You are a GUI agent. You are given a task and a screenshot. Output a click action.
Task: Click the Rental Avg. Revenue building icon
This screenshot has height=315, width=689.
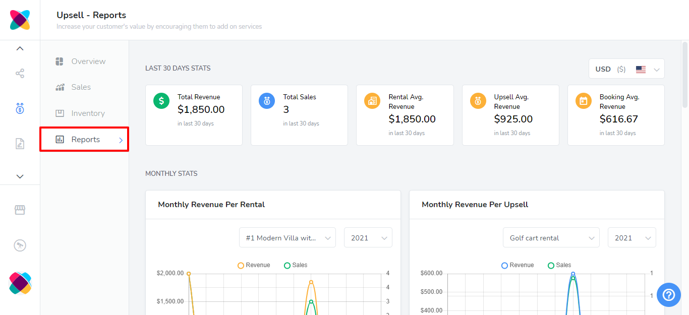pos(372,101)
